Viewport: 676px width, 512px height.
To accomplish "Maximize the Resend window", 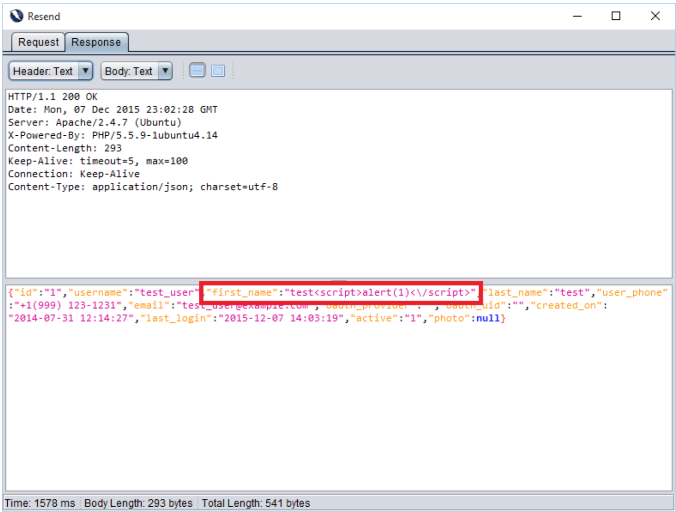I will pyautogui.click(x=616, y=16).
